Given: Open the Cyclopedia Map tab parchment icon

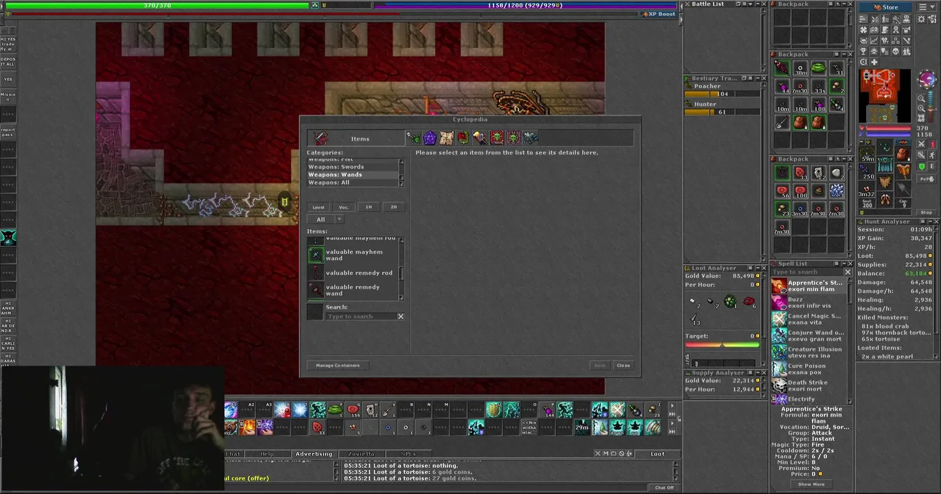Looking at the screenshot, I should click(x=447, y=139).
